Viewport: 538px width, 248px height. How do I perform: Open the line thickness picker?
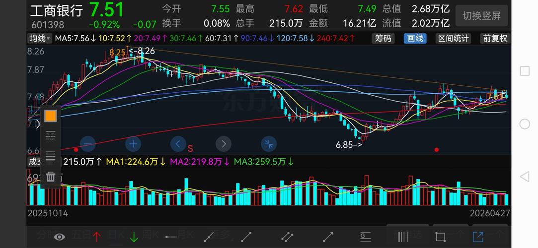pyautogui.click(x=51, y=156)
